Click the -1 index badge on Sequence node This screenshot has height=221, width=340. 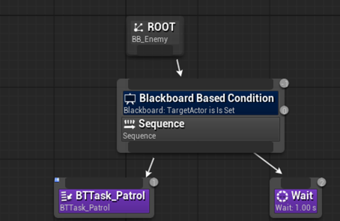coord(284,84)
